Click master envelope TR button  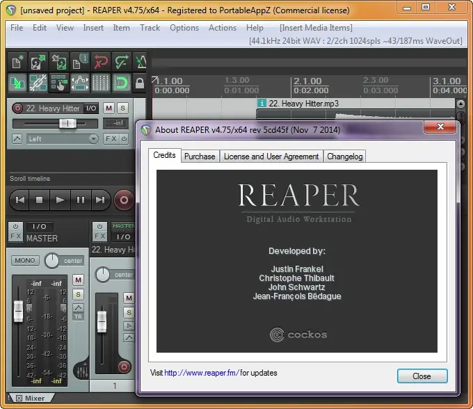(x=78, y=316)
